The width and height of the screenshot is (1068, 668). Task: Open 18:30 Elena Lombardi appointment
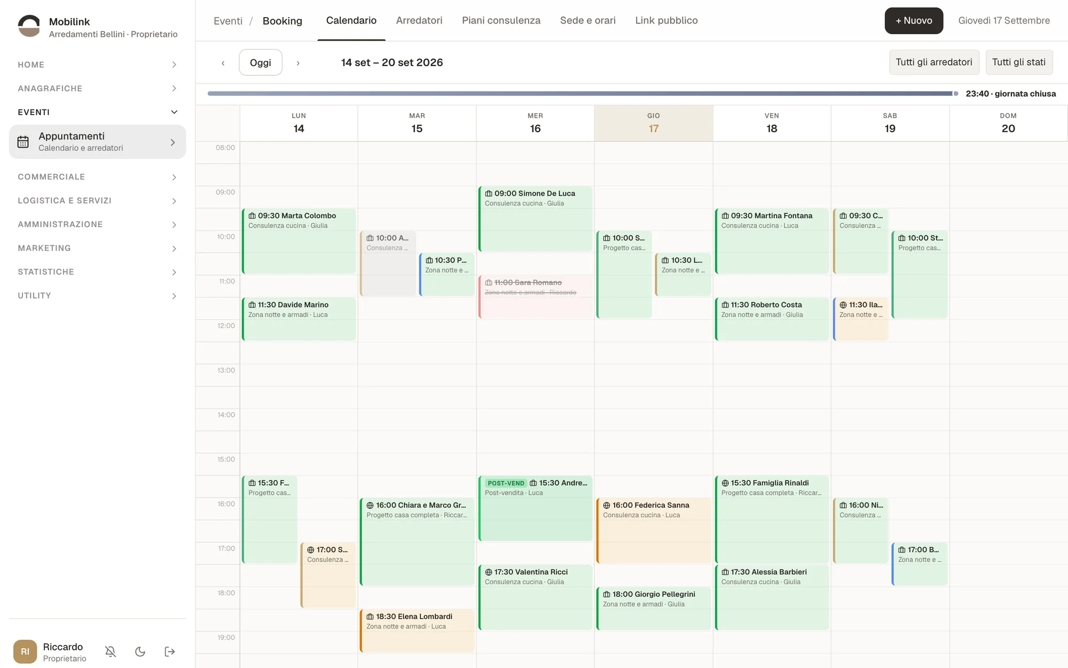tap(418, 631)
